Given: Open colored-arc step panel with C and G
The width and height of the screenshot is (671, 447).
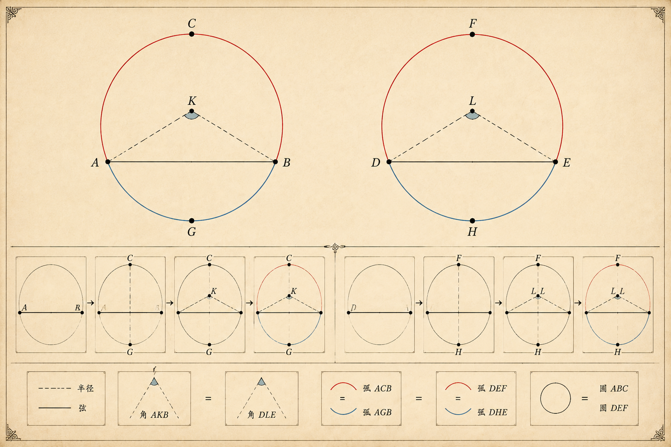Looking at the screenshot, I should tap(289, 305).
